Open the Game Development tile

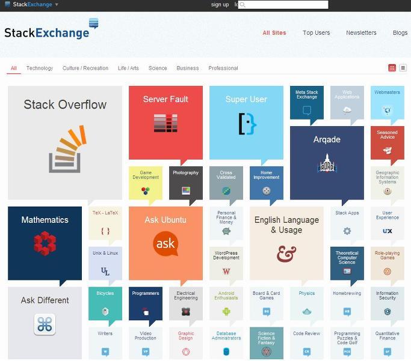pos(146,183)
